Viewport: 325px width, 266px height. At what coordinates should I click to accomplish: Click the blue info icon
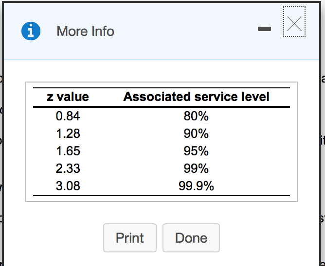pos(31,32)
